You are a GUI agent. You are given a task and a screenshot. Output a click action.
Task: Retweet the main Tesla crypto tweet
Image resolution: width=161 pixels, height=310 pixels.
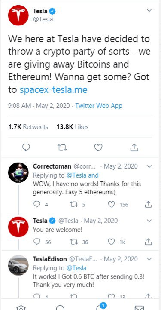[x=62, y=147]
